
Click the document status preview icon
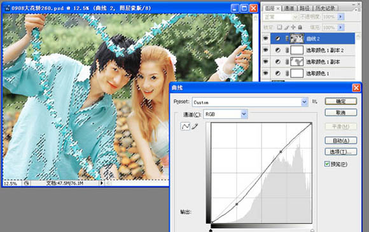(x=26, y=183)
